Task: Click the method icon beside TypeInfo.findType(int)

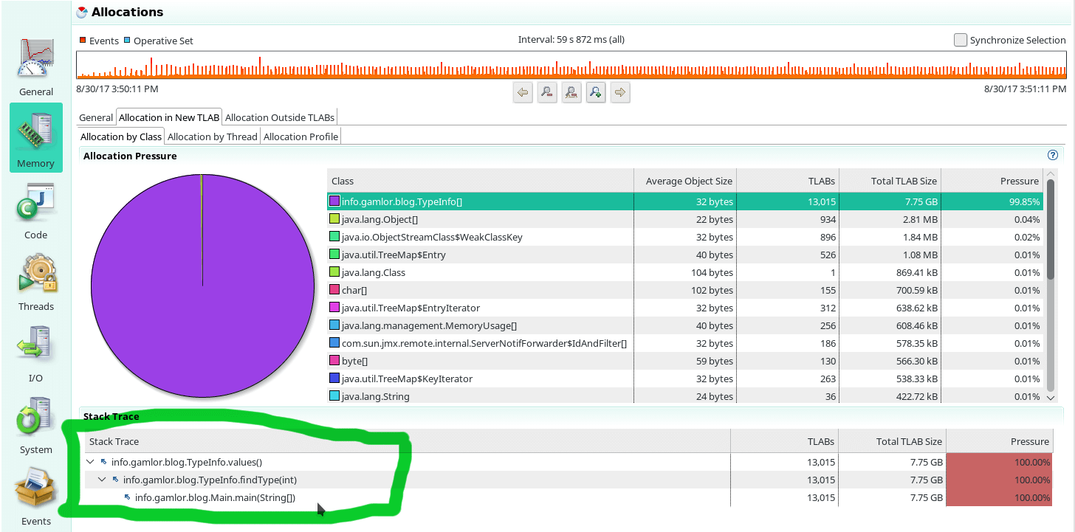Action: [116, 480]
